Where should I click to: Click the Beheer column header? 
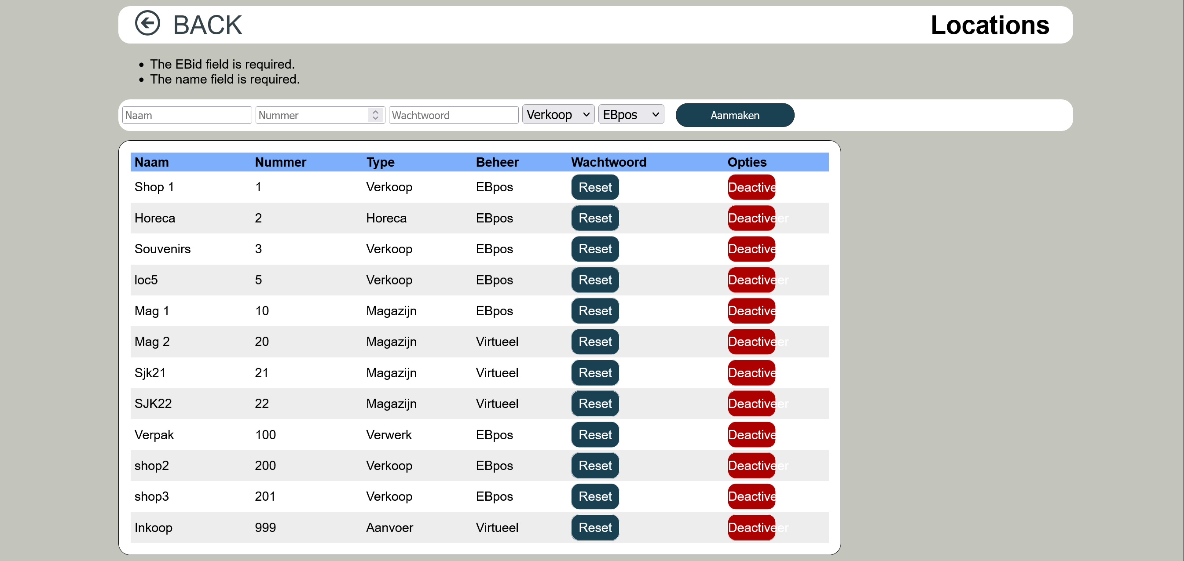coord(497,162)
